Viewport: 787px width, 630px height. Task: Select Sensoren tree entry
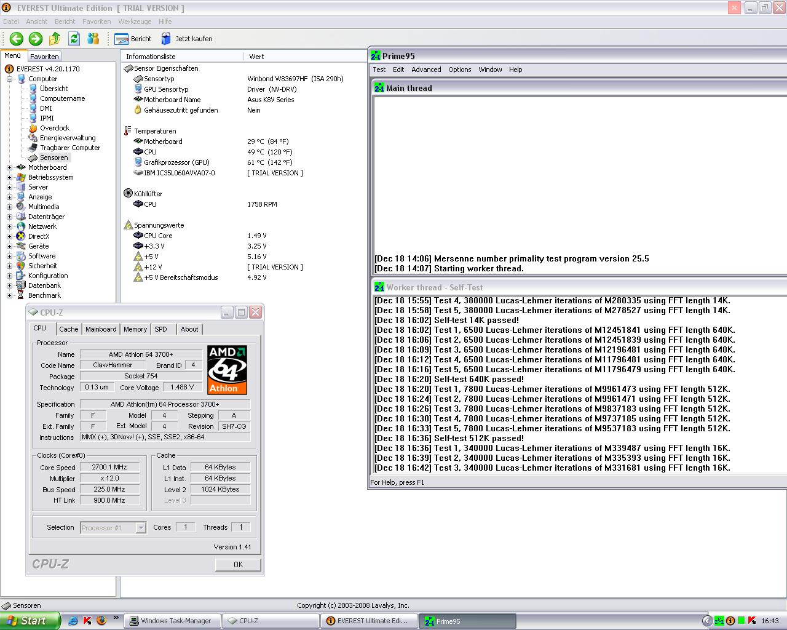pos(54,157)
